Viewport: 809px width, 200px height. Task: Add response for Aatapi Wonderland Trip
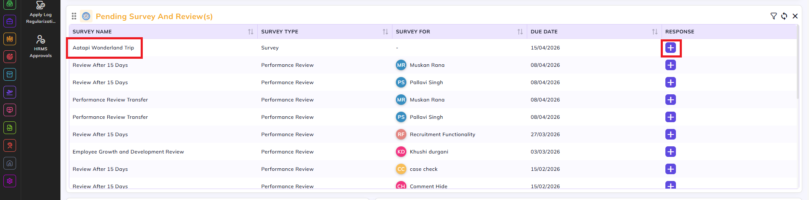pos(670,48)
